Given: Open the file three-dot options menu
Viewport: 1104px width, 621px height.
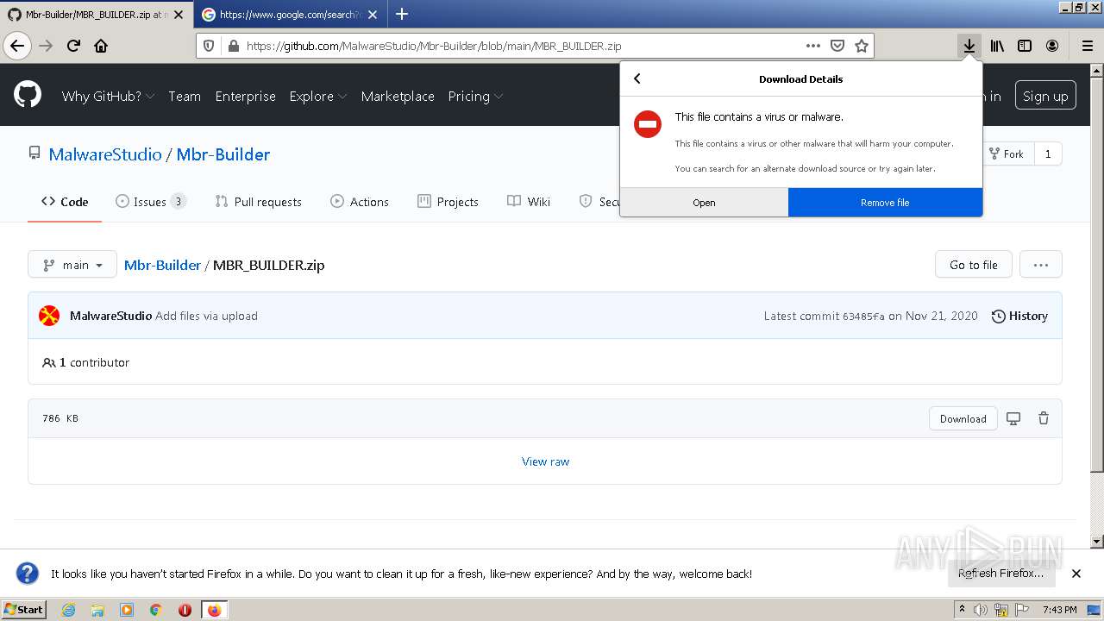Looking at the screenshot, I should click(x=1041, y=265).
